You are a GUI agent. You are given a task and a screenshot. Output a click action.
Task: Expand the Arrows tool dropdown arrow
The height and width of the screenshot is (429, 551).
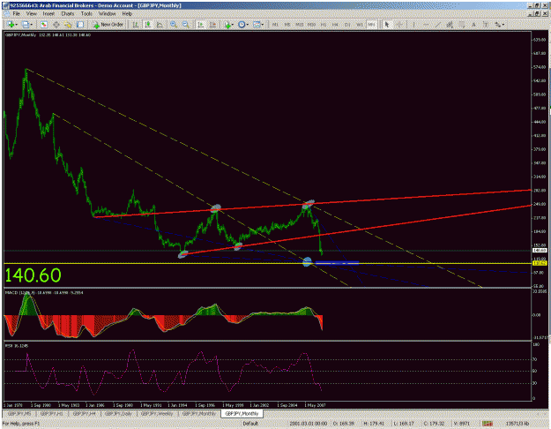(503, 25)
